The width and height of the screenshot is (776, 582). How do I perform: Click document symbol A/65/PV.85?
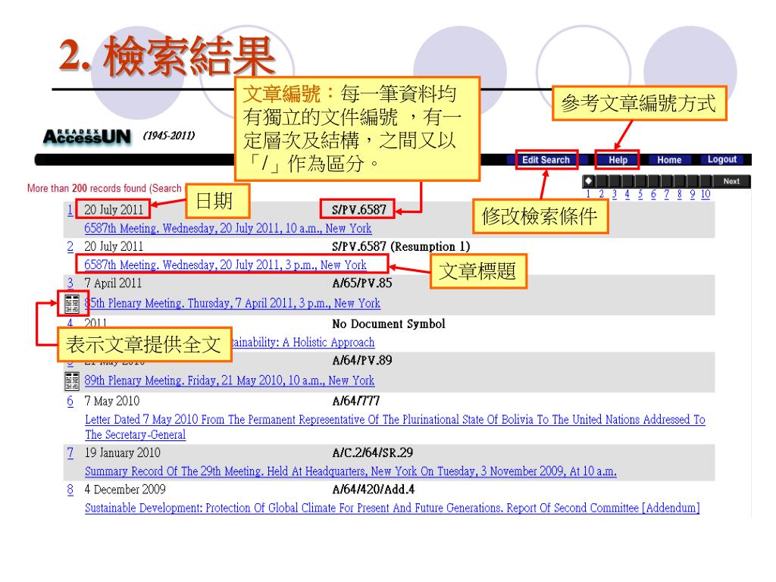pyautogui.click(x=361, y=283)
